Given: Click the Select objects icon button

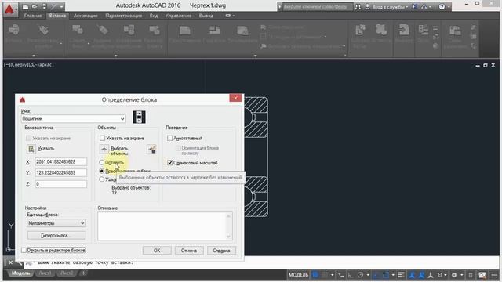Looking at the screenshot, I should [104, 149].
